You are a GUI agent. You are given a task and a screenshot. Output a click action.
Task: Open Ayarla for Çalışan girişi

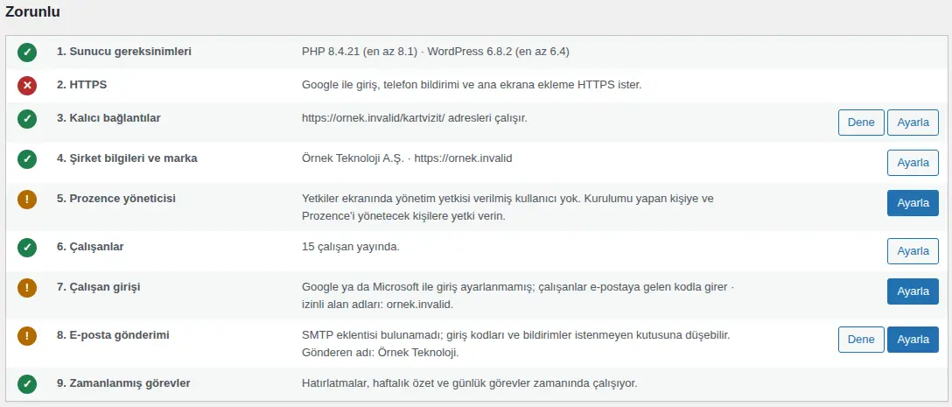[x=913, y=291]
